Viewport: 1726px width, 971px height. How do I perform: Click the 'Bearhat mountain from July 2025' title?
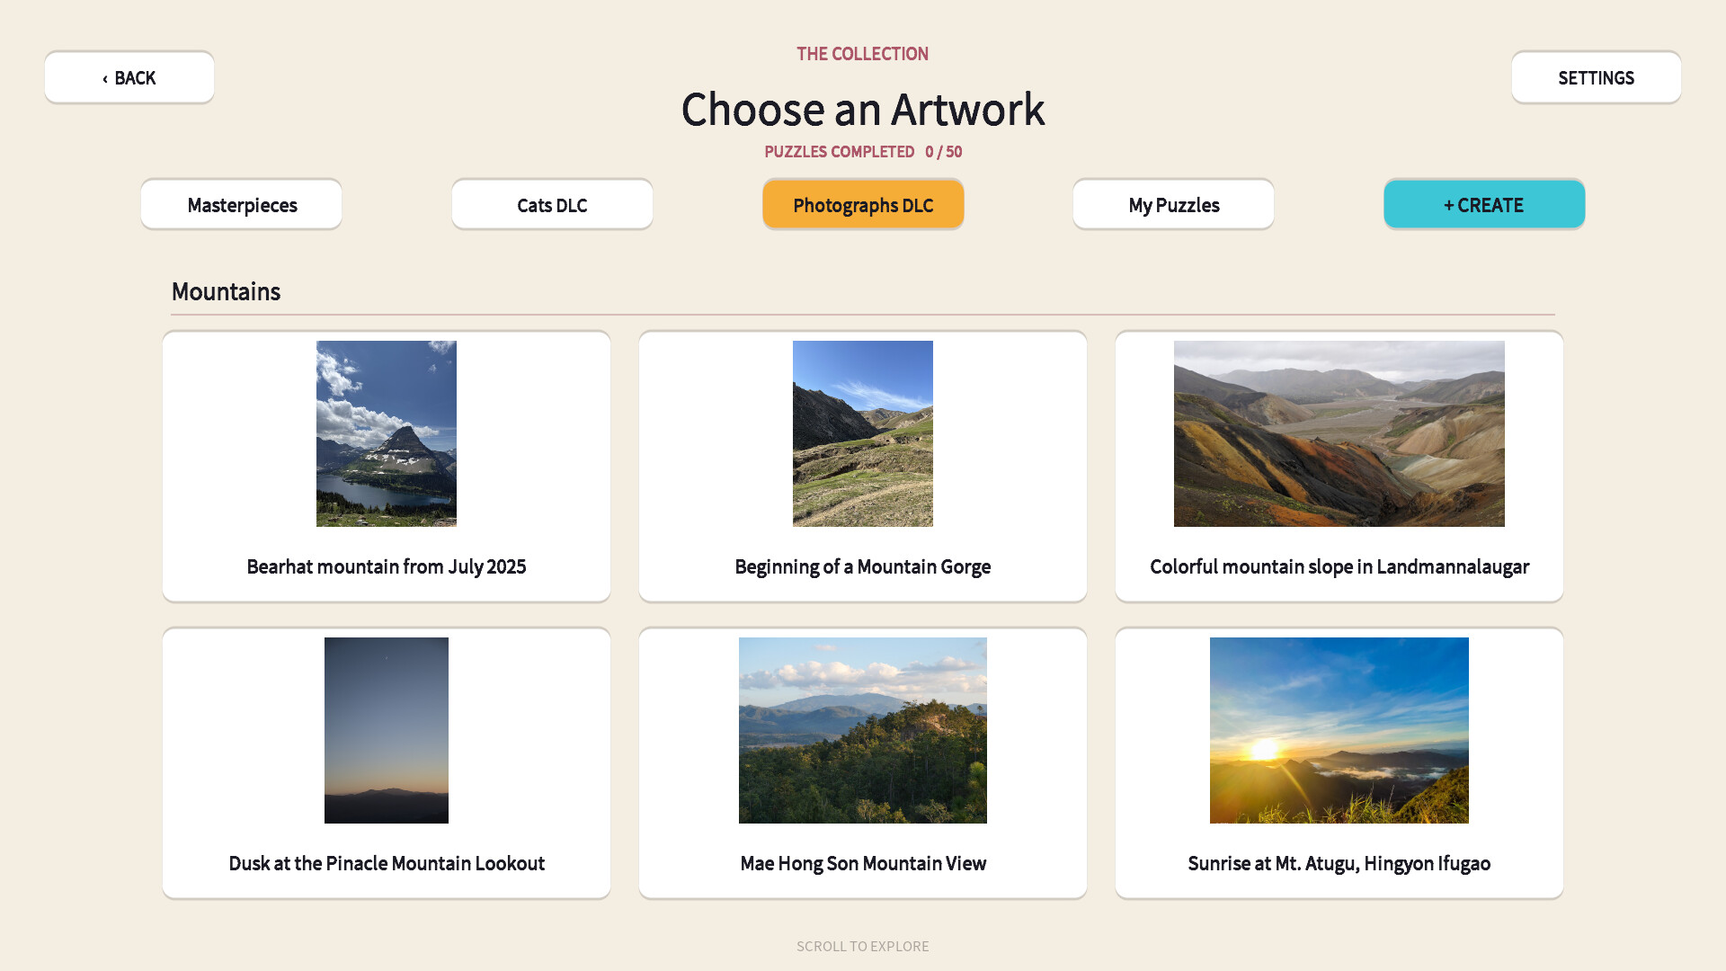pyautogui.click(x=387, y=566)
